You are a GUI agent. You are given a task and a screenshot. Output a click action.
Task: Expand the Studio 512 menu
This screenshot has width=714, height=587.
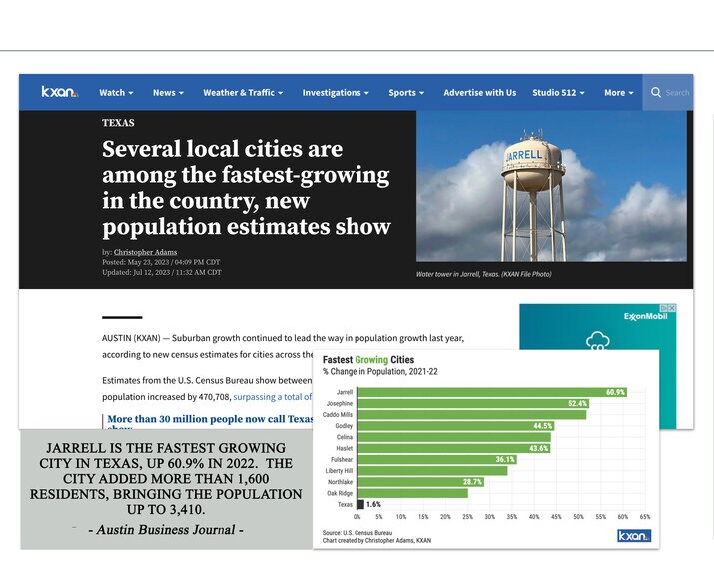558,92
